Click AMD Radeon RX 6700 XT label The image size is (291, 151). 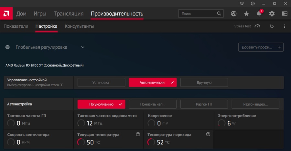tap(44, 65)
